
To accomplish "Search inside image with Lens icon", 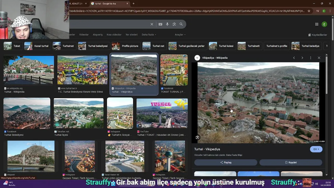I will click(198, 138).
